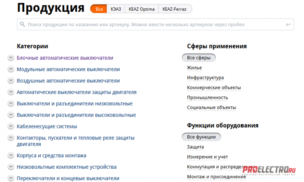Open 'Модульные автоматические выключатели' link
The width and height of the screenshot is (304, 182).
[x=68, y=69]
